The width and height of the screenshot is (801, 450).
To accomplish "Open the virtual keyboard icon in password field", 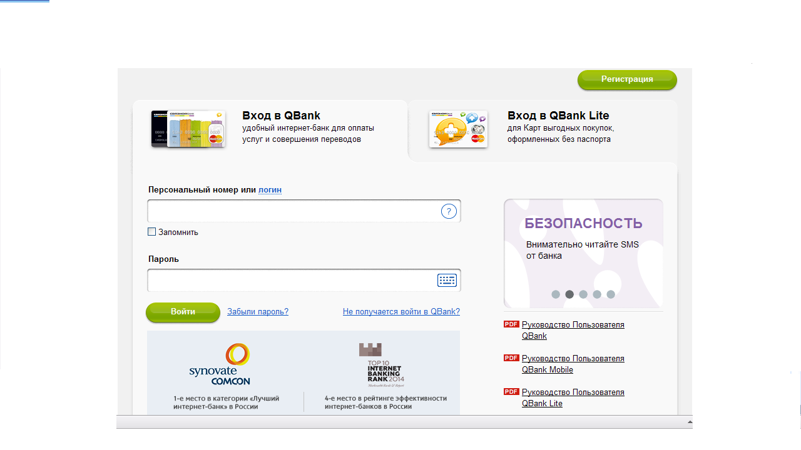I will 447,280.
